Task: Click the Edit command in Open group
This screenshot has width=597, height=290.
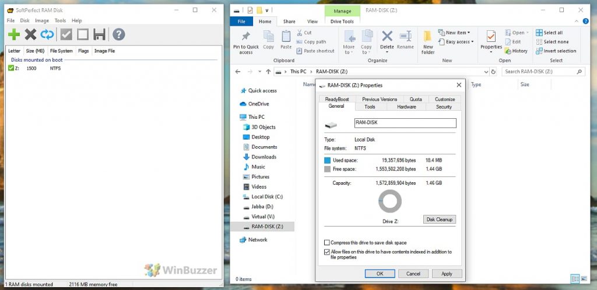Action: click(513, 42)
